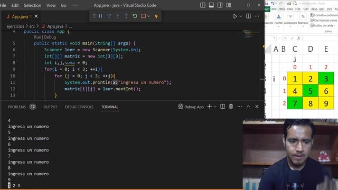
Task: Select the Debug: App terminal label
Action: click(x=191, y=107)
